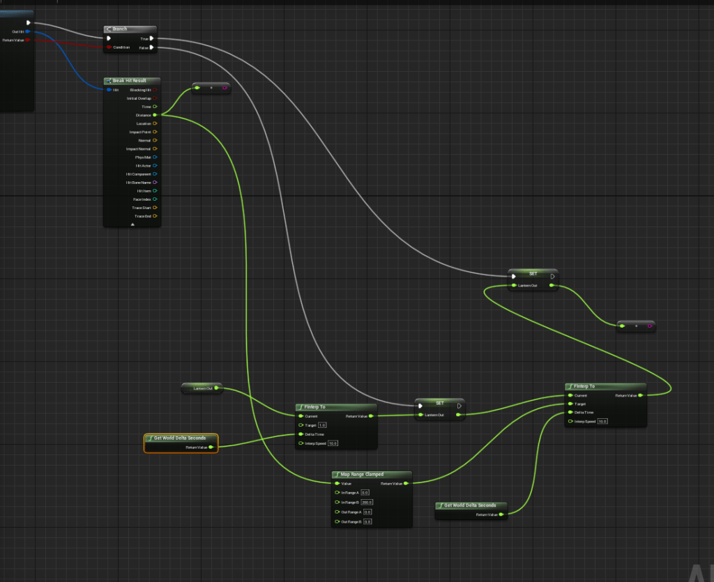Click the upper SET node's exec output pin

(552, 276)
